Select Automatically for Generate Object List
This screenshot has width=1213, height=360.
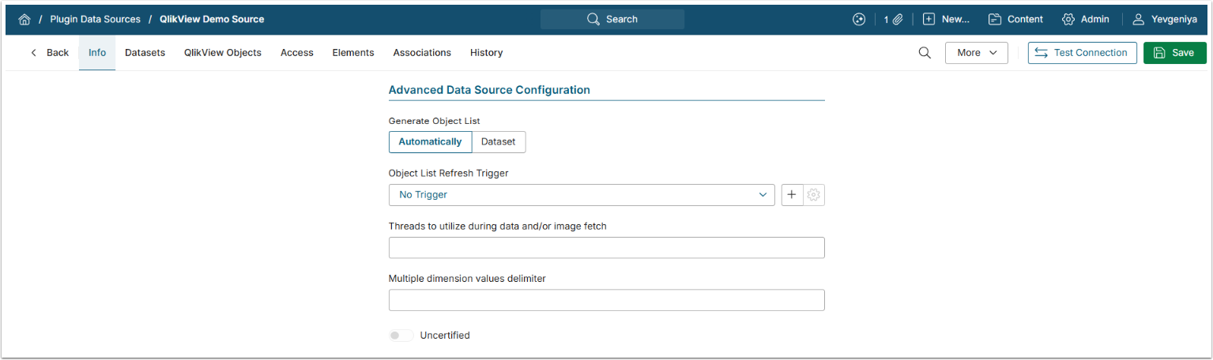[430, 142]
